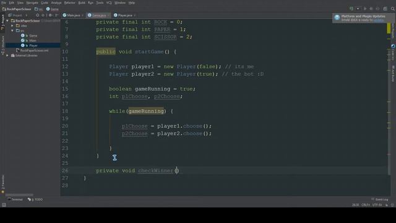
Task: Select the Player class in project tree
Action: pyautogui.click(x=33, y=45)
